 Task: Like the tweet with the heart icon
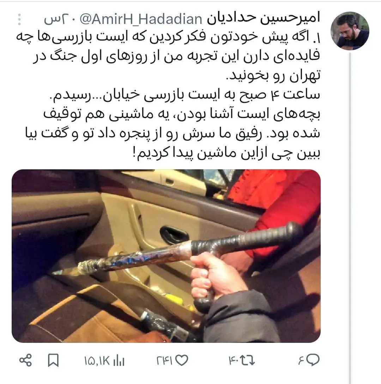182,360
